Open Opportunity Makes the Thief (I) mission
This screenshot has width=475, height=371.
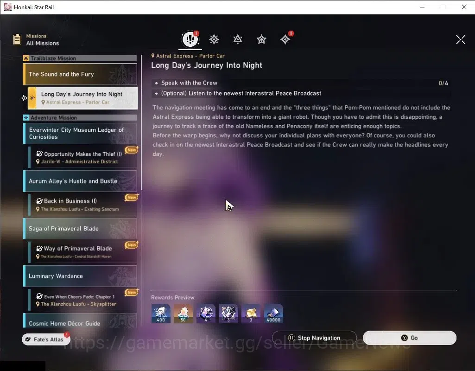coord(82,157)
